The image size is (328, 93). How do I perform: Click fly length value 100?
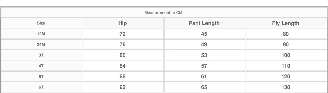point(286,55)
